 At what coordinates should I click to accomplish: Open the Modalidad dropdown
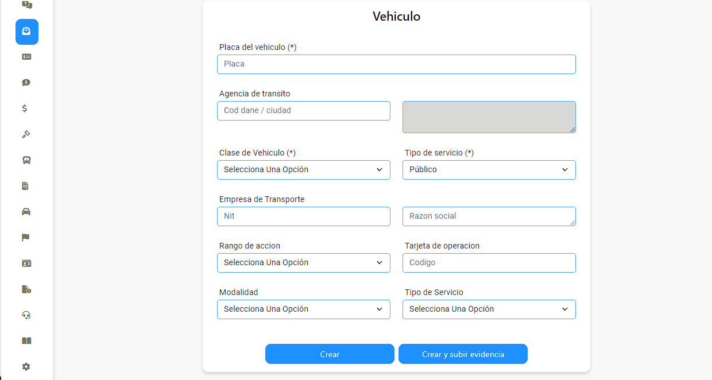(x=304, y=309)
